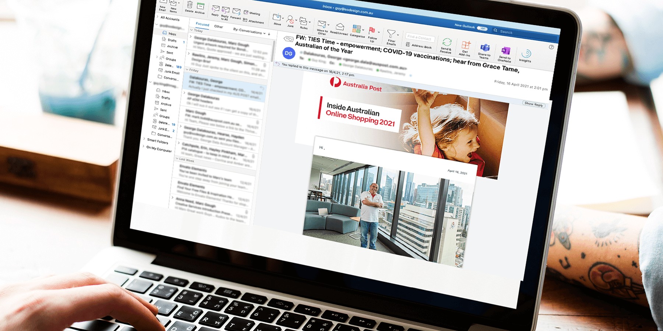The image size is (663, 331).
Task: Click the man-in-office photo in email
Action: click(x=389, y=211)
